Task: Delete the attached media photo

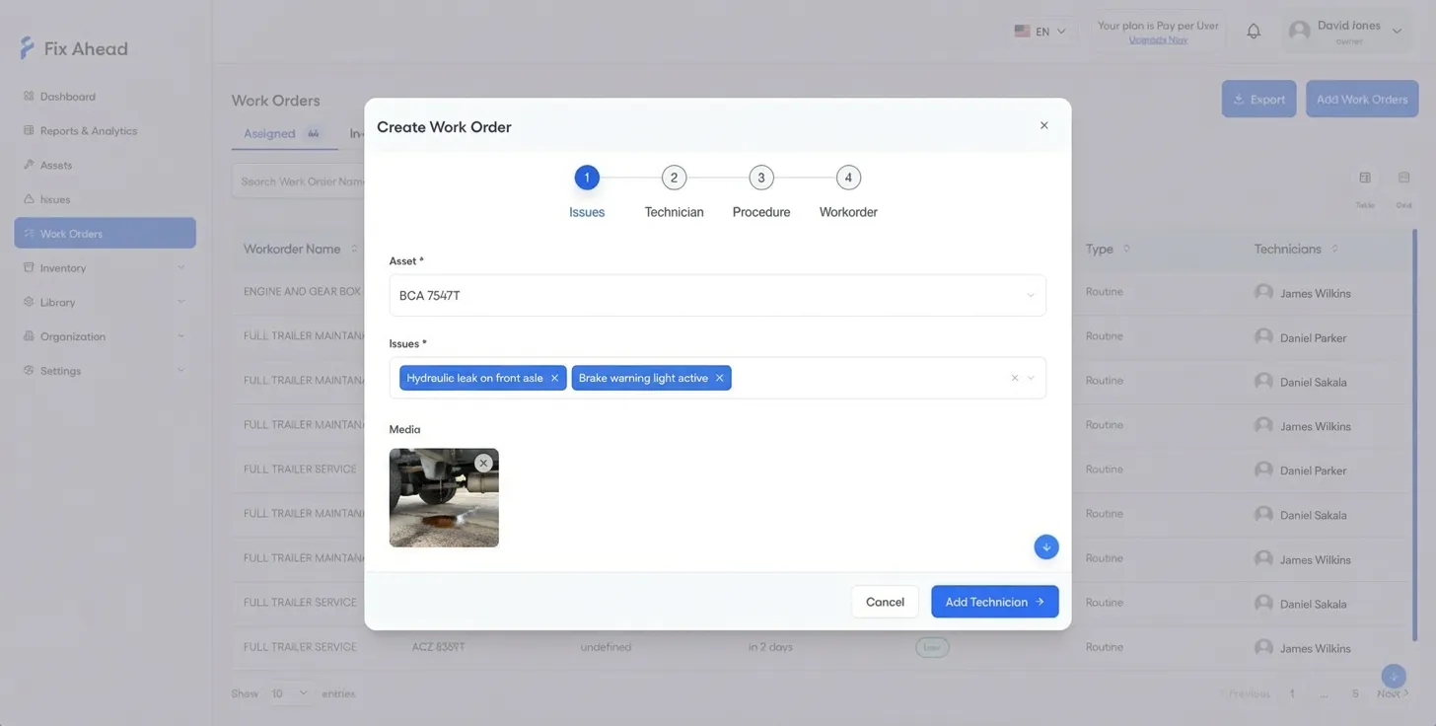Action: [483, 462]
